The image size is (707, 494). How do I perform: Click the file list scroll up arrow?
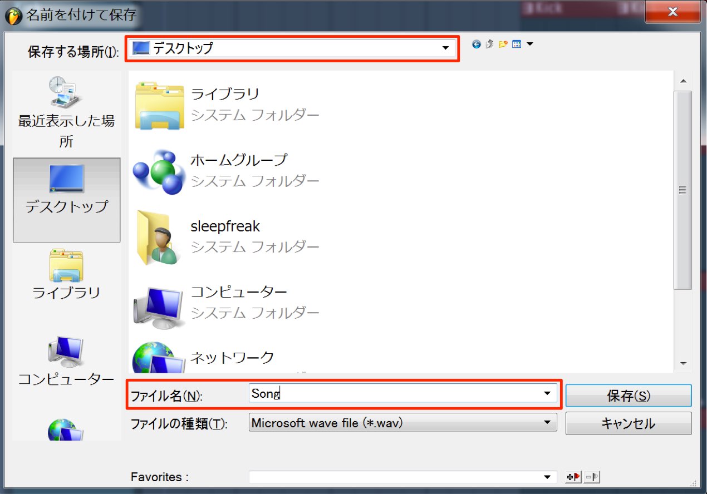pyautogui.click(x=683, y=81)
